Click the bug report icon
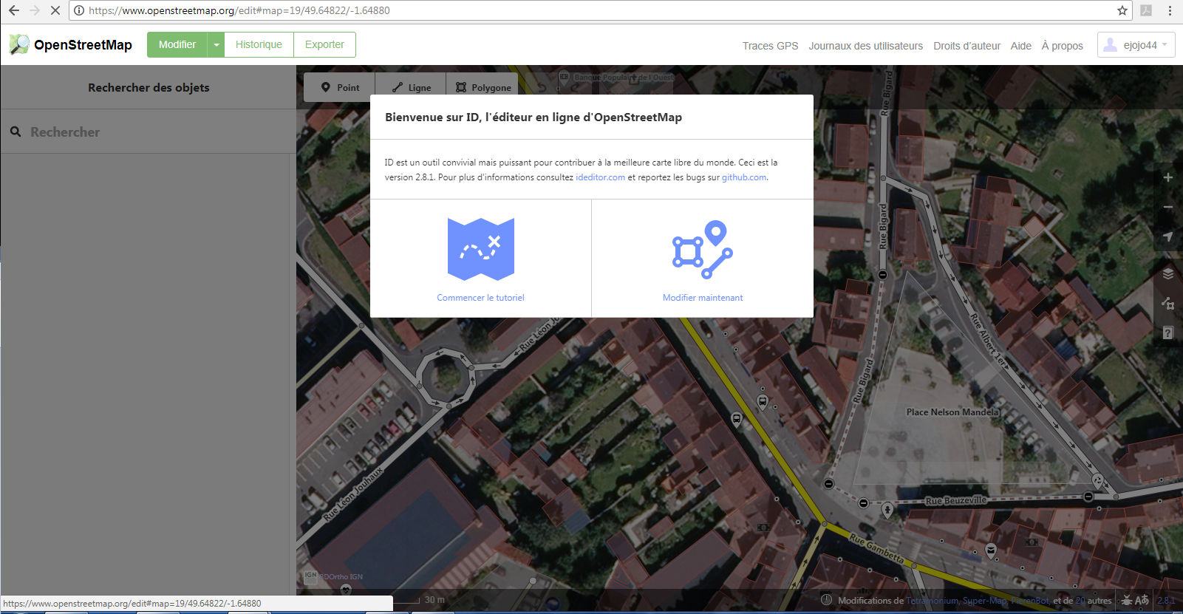The width and height of the screenshot is (1183, 614). [1127, 601]
